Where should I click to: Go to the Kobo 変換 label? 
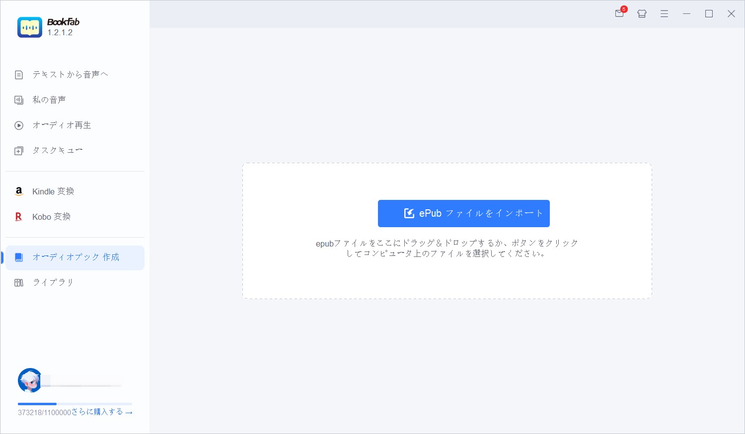(51, 217)
